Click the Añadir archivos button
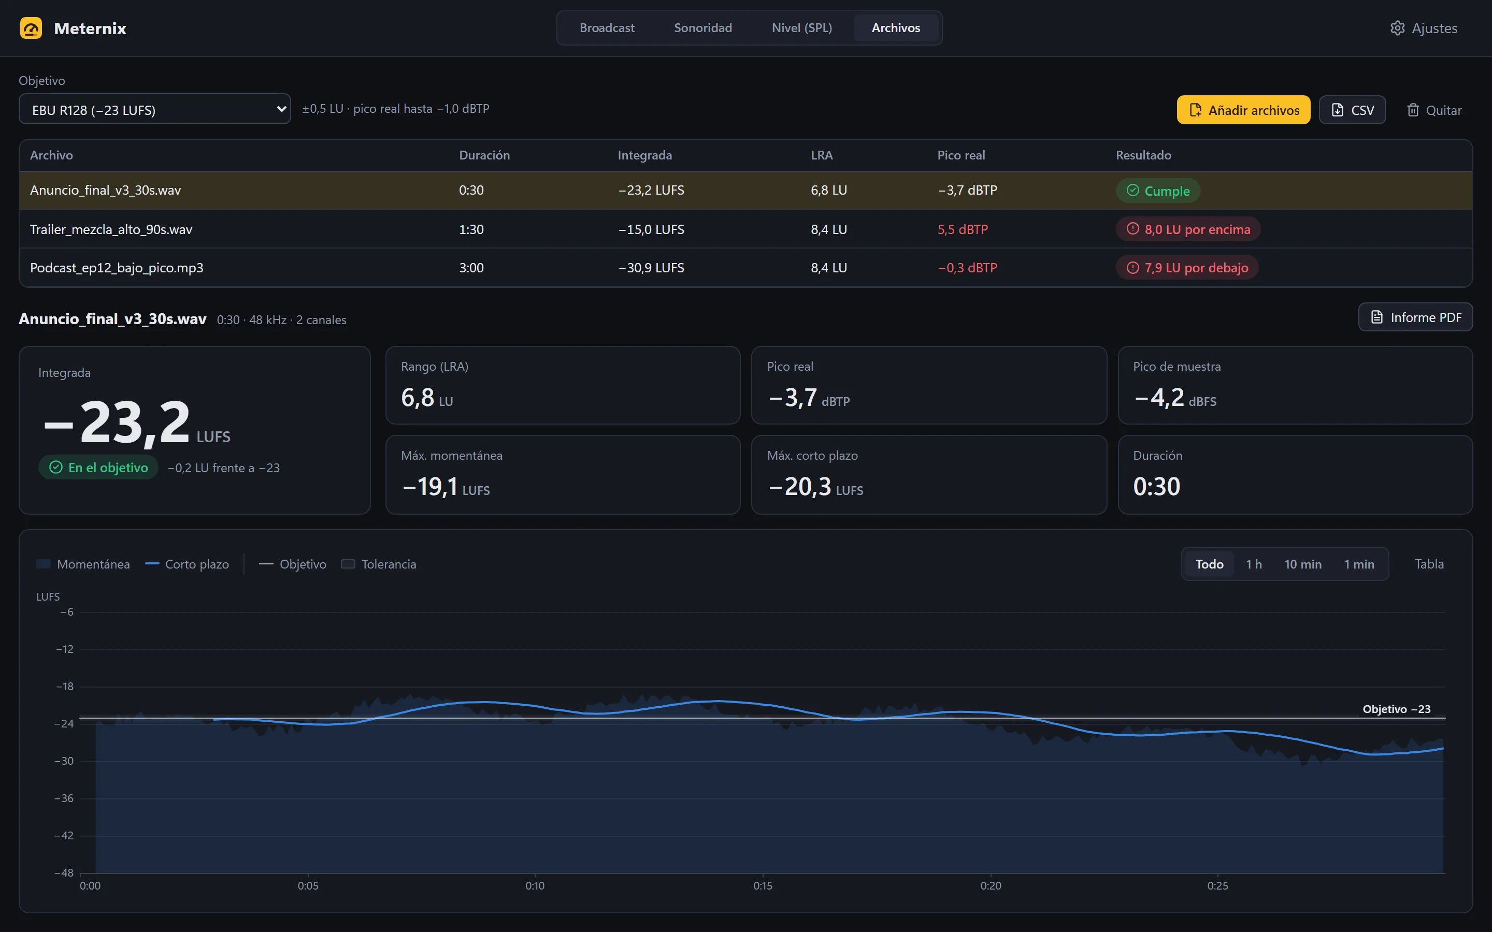This screenshot has width=1492, height=932. click(x=1243, y=110)
